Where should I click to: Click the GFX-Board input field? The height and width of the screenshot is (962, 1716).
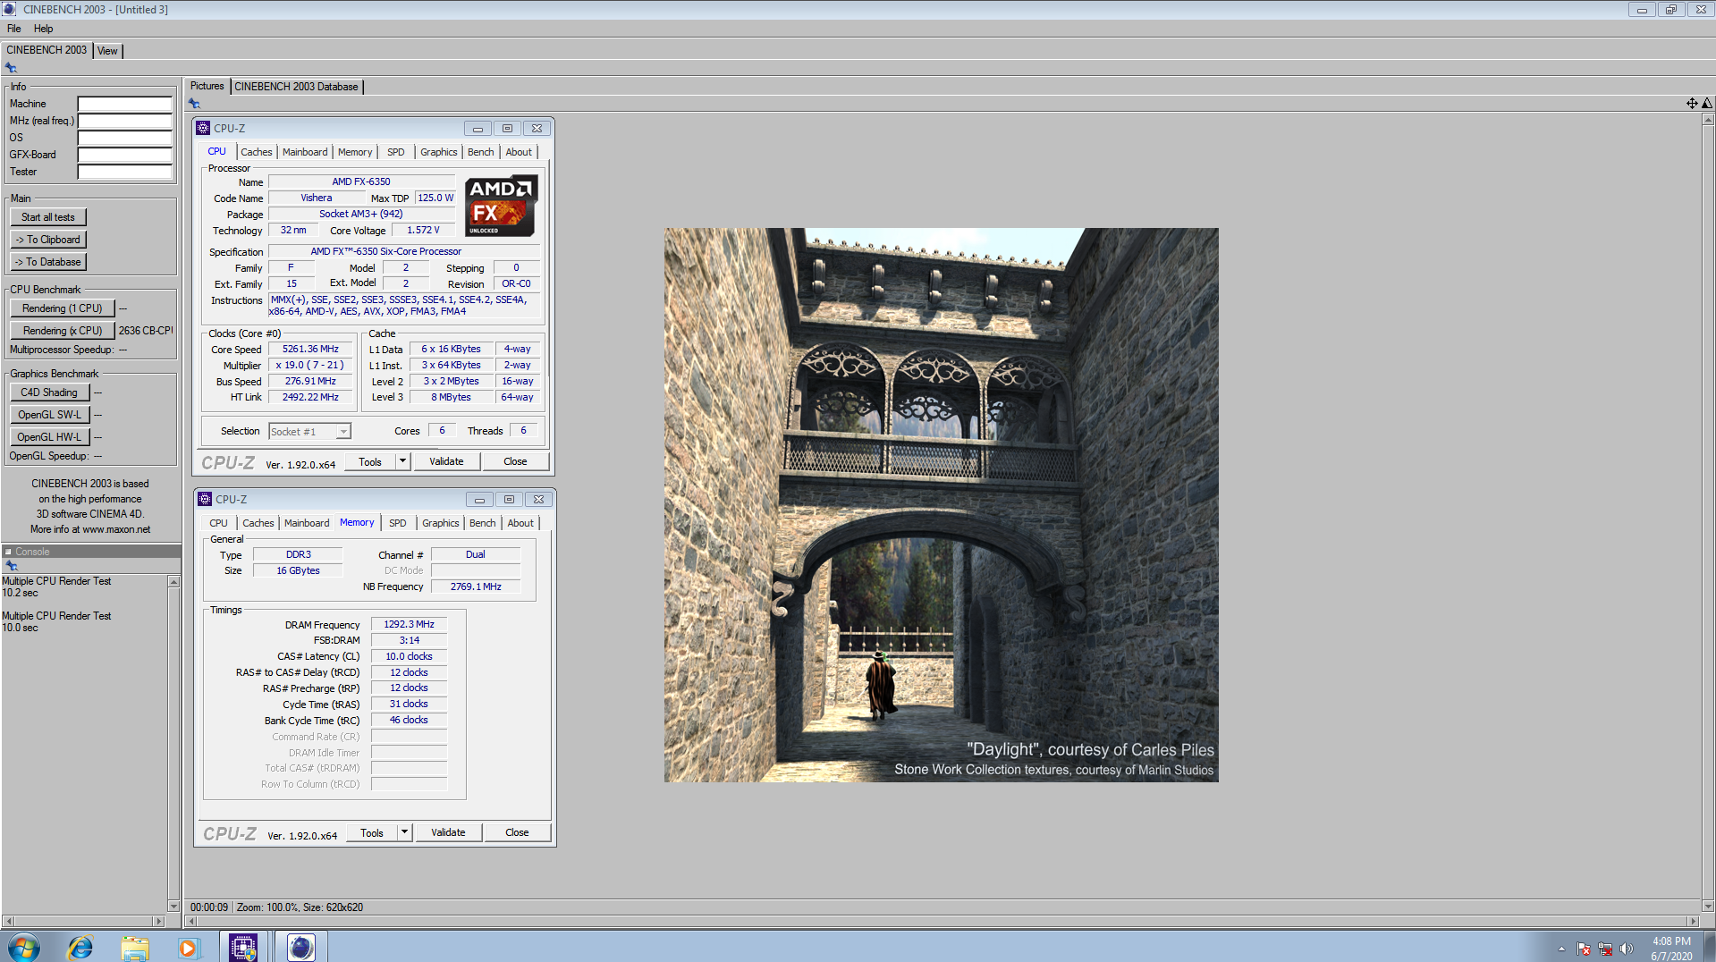125,155
